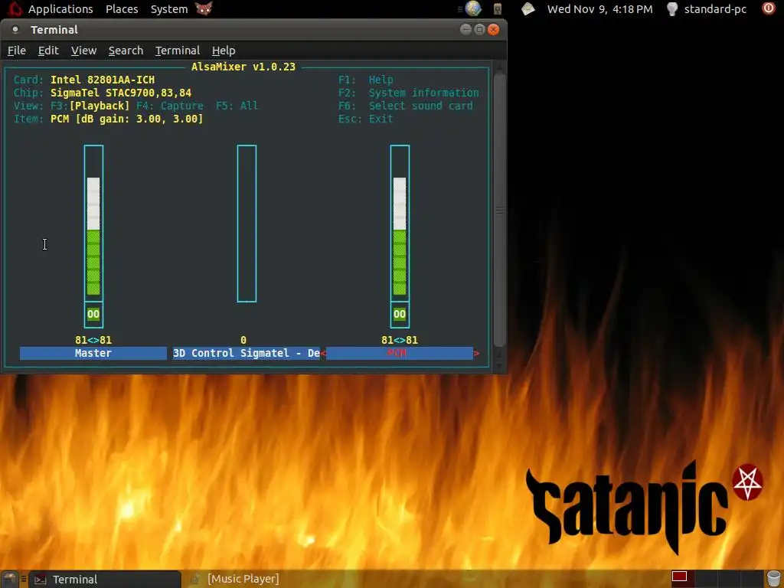Select the Master channel label
784x588 pixels.
(x=93, y=353)
